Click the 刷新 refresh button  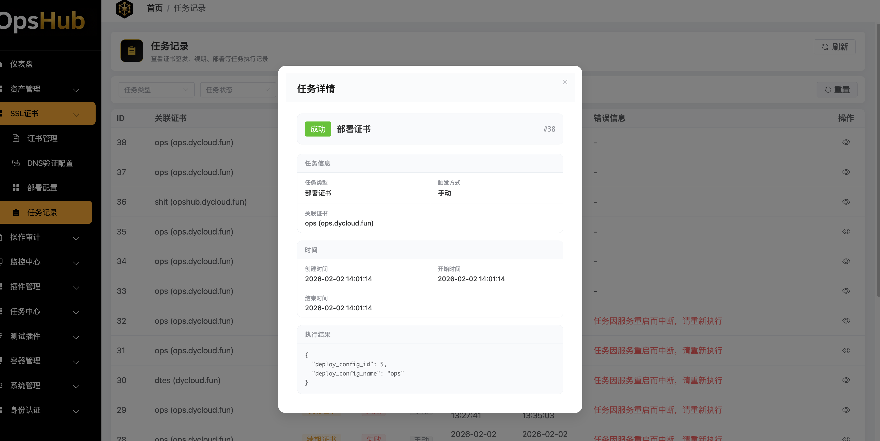click(x=834, y=47)
